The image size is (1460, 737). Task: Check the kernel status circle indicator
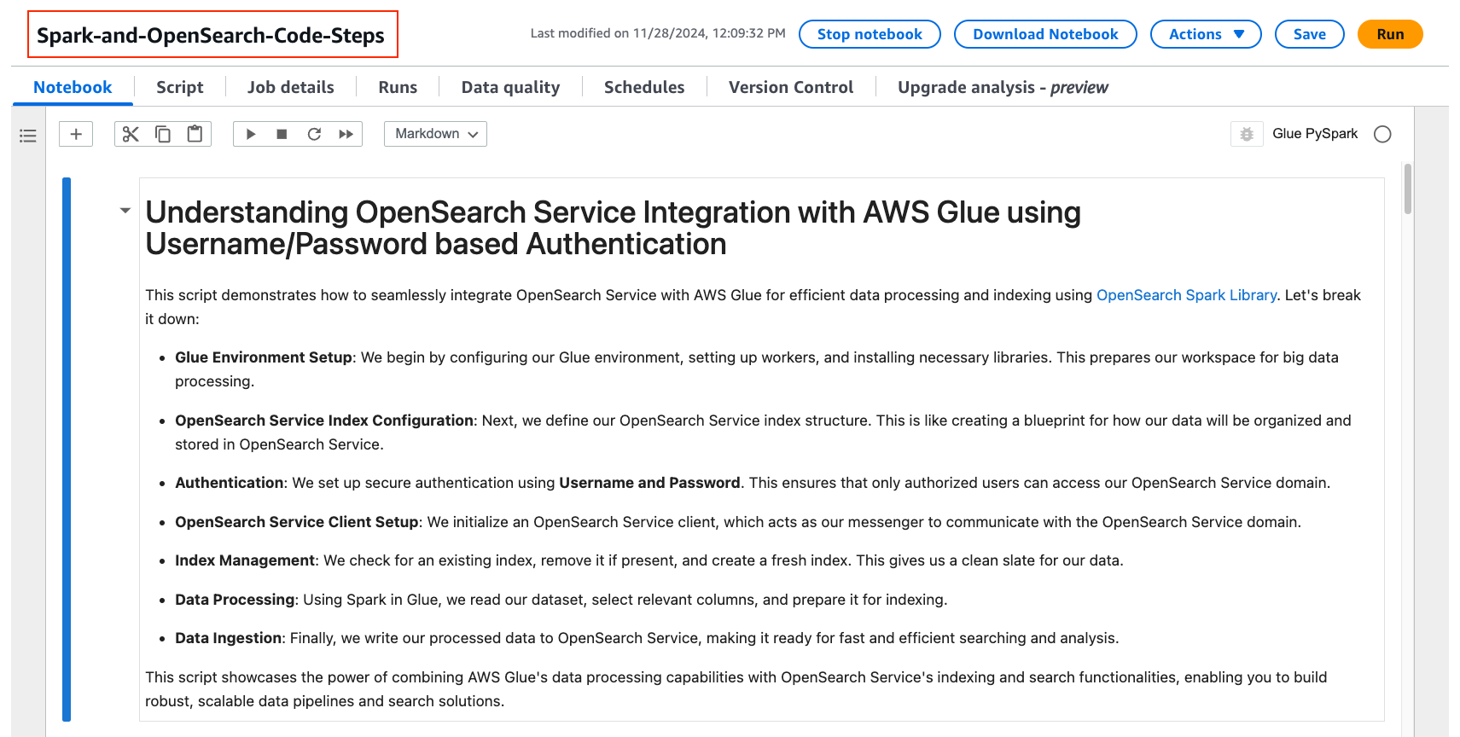click(1383, 134)
